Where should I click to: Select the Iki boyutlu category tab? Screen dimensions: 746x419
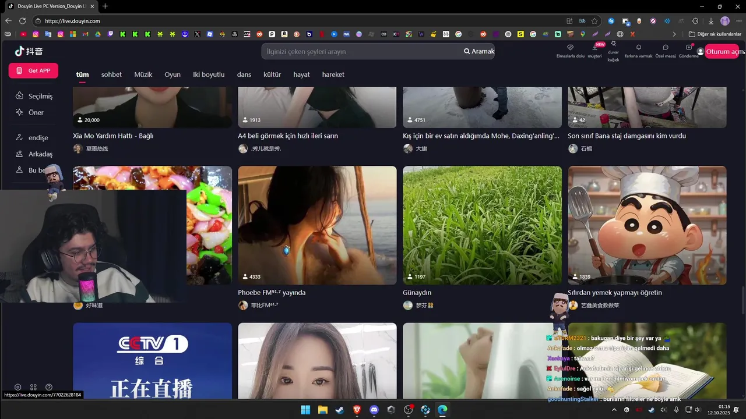209,74
